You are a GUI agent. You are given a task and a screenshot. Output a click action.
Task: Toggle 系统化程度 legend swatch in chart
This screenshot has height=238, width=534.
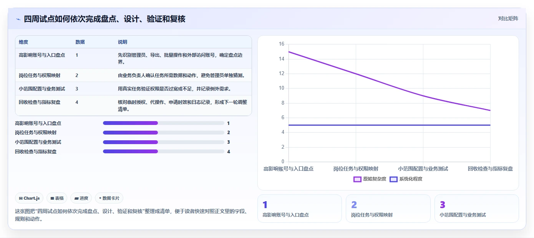coord(393,179)
